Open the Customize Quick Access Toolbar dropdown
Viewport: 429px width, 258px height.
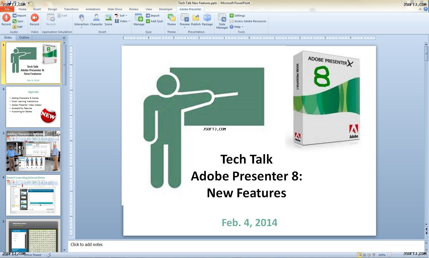coord(29,3)
